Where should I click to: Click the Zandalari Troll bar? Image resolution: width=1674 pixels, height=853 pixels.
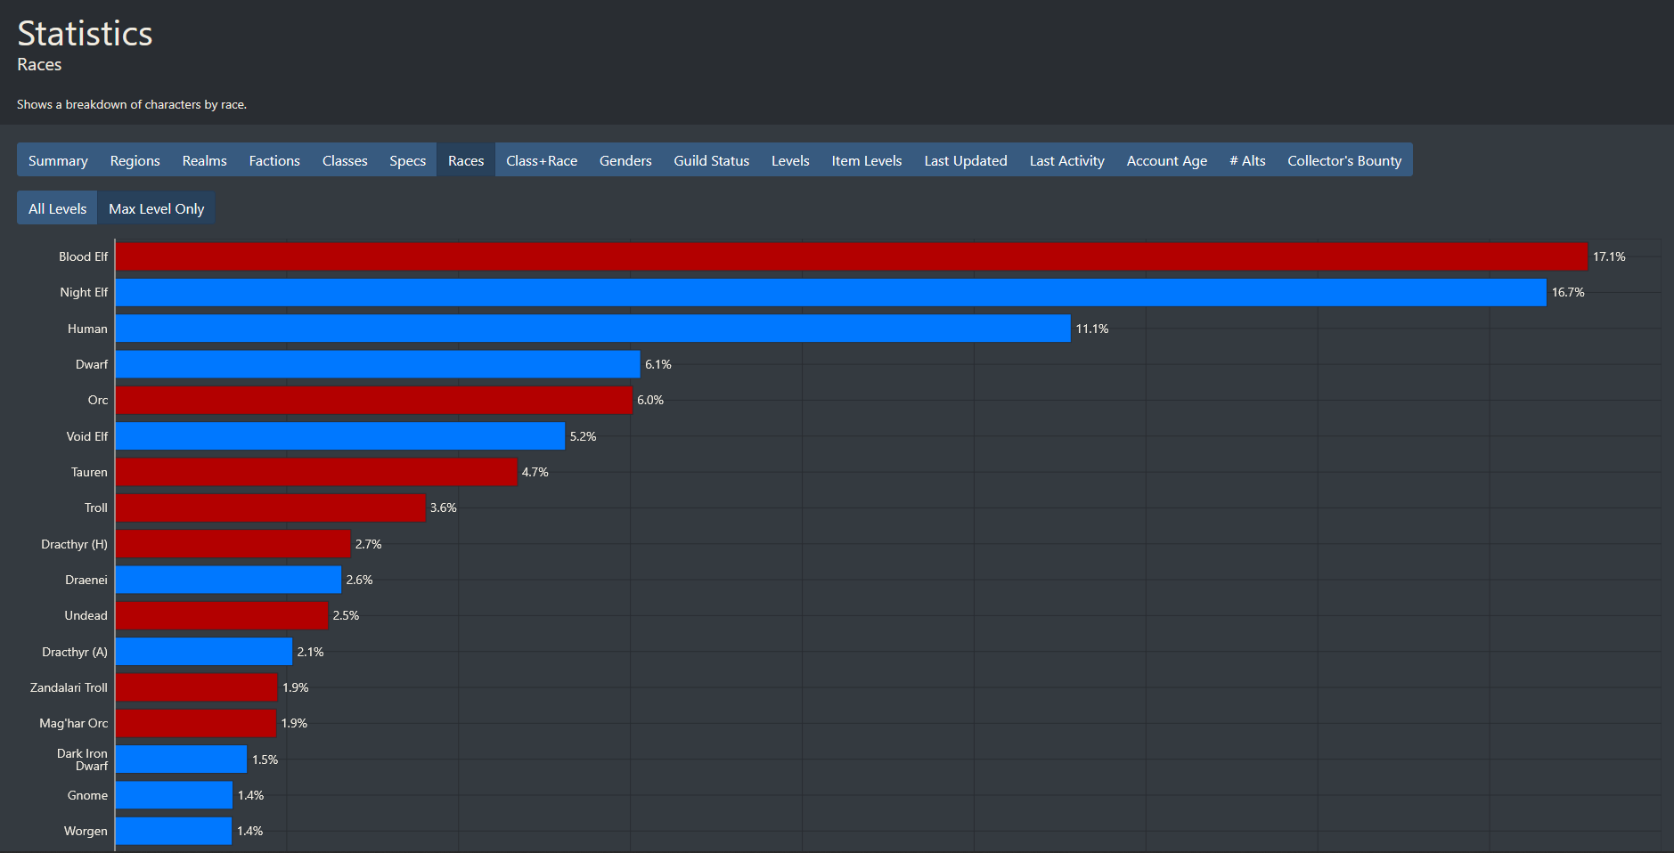(x=196, y=687)
